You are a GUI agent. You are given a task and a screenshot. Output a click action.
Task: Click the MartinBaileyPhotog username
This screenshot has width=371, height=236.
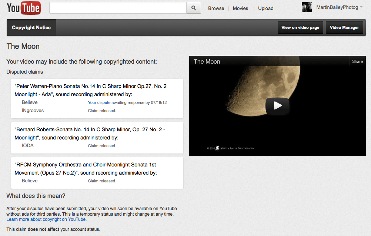(x=337, y=7)
